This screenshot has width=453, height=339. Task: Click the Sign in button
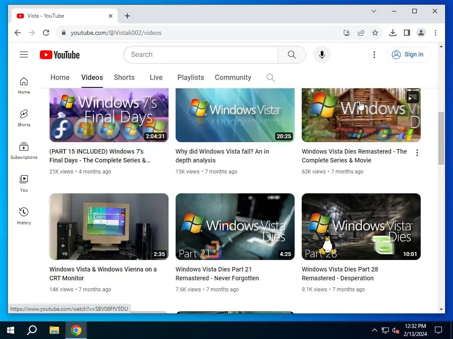pyautogui.click(x=408, y=54)
